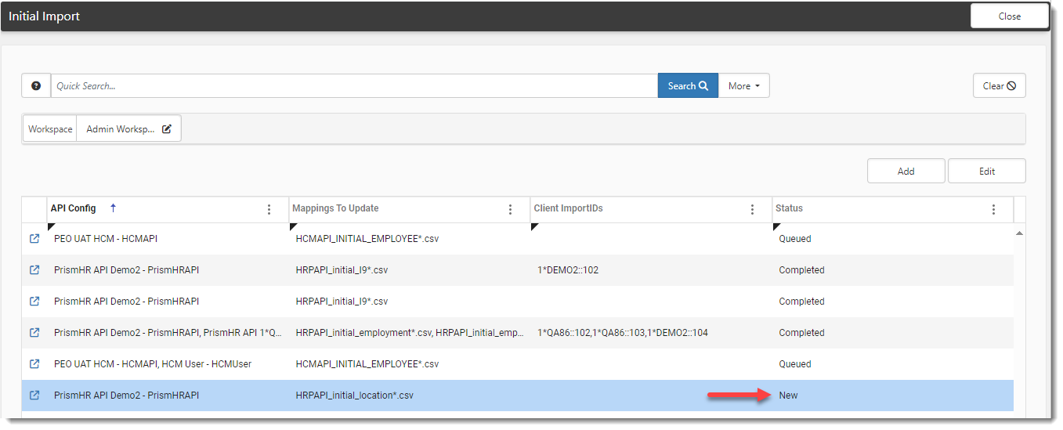The image size is (1063, 430).
Task: Open Status column options menu
Action: click(x=994, y=209)
